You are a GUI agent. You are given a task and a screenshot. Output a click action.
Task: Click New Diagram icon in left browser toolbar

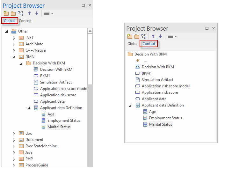click(x=20, y=13)
